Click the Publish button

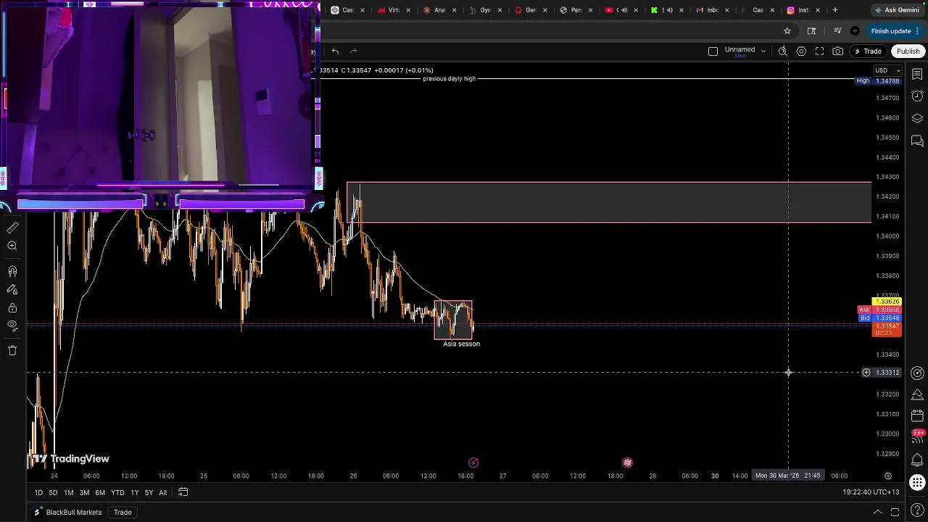908,51
